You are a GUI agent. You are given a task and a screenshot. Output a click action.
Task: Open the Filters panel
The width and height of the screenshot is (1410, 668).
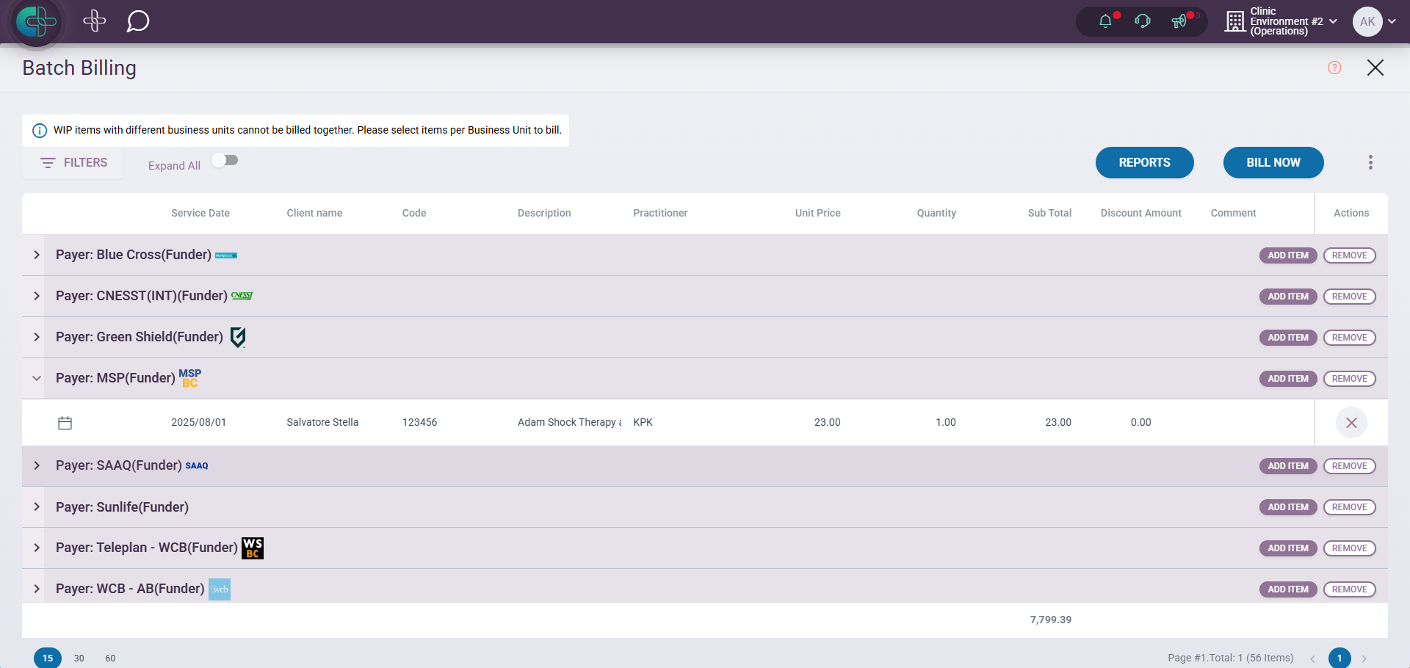pyautogui.click(x=73, y=162)
